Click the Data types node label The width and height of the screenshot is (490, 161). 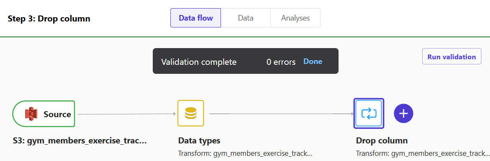pos(199,141)
